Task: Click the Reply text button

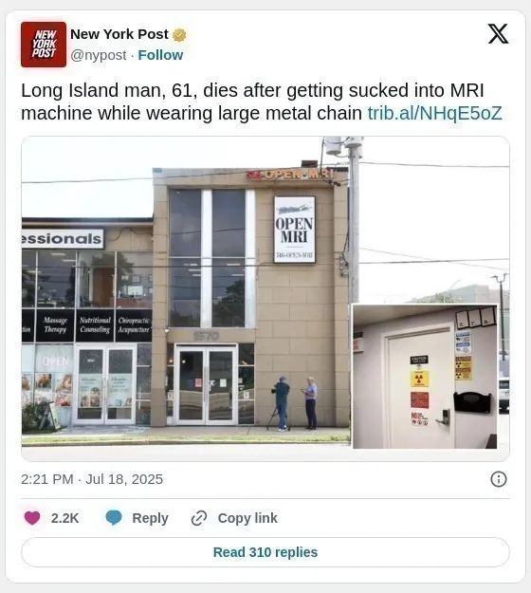Action: [x=150, y=518]
